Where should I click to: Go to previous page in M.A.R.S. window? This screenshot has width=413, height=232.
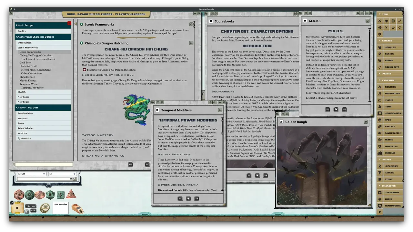[327, 109]
